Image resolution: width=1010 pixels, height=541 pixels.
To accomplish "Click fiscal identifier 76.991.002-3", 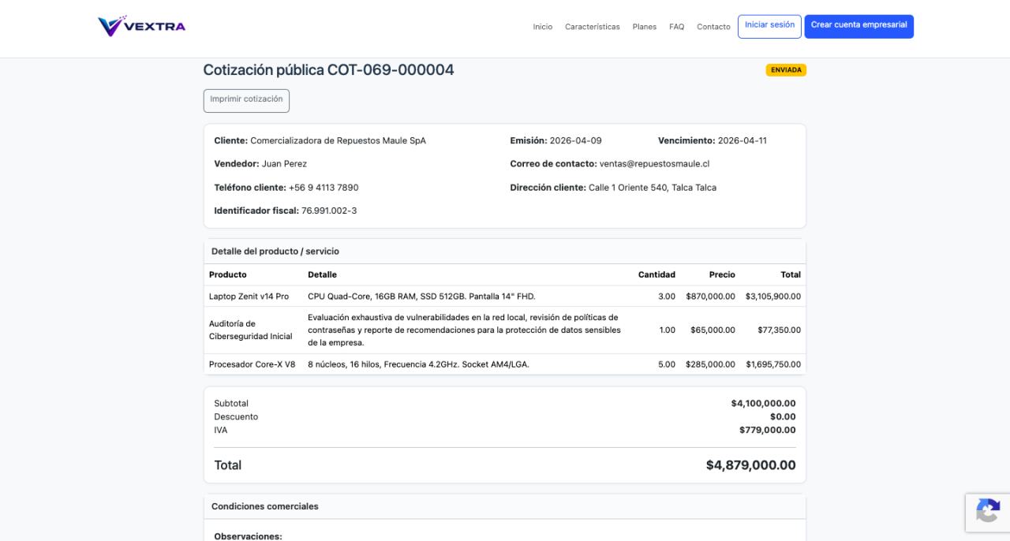I will point(329,211).
